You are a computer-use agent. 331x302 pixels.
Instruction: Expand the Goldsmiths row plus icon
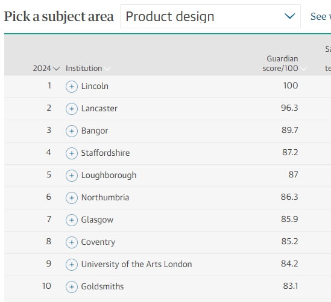[x=72, y=287]
